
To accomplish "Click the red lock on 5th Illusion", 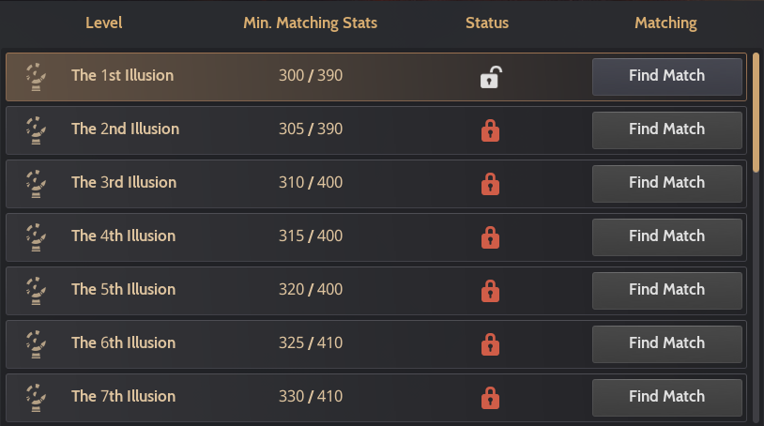I will click(489, 291).
